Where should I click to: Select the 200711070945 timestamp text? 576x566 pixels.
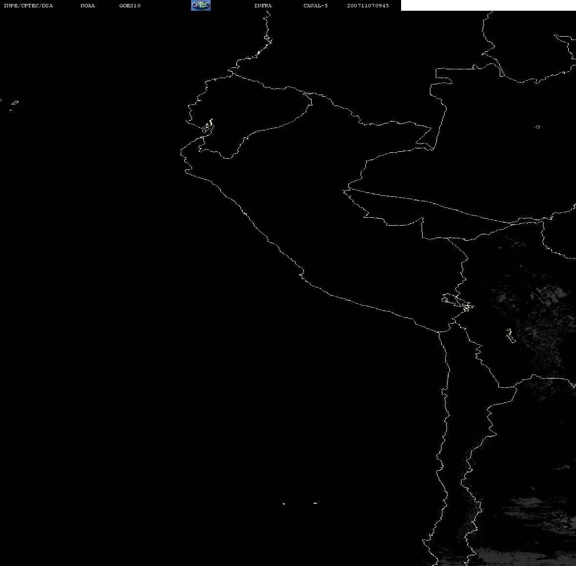point(368,5)
